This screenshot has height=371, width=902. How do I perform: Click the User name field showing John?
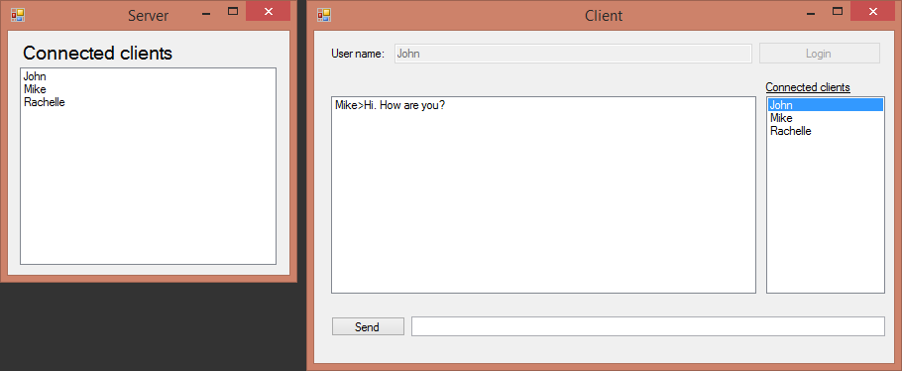tap(573, 54)
